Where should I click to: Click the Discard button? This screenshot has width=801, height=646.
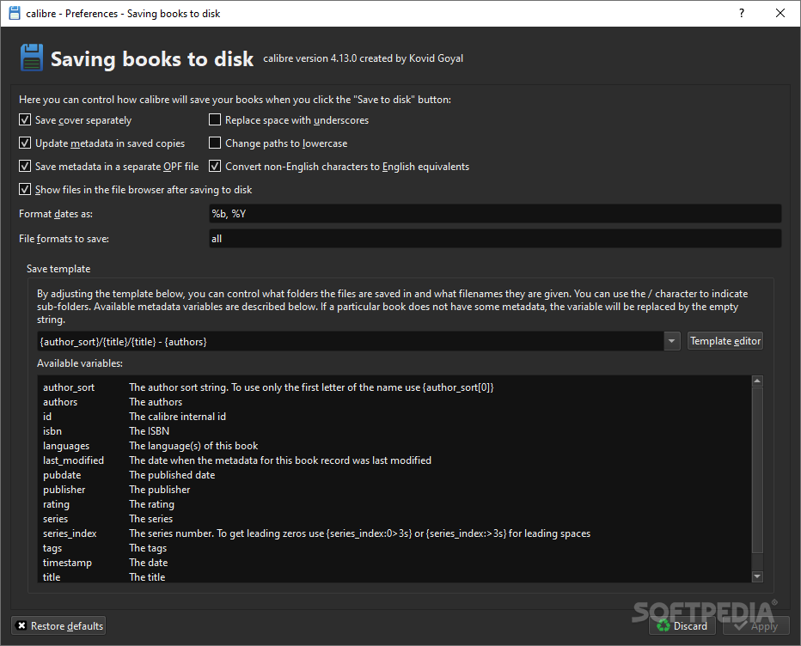click(682, 625)
